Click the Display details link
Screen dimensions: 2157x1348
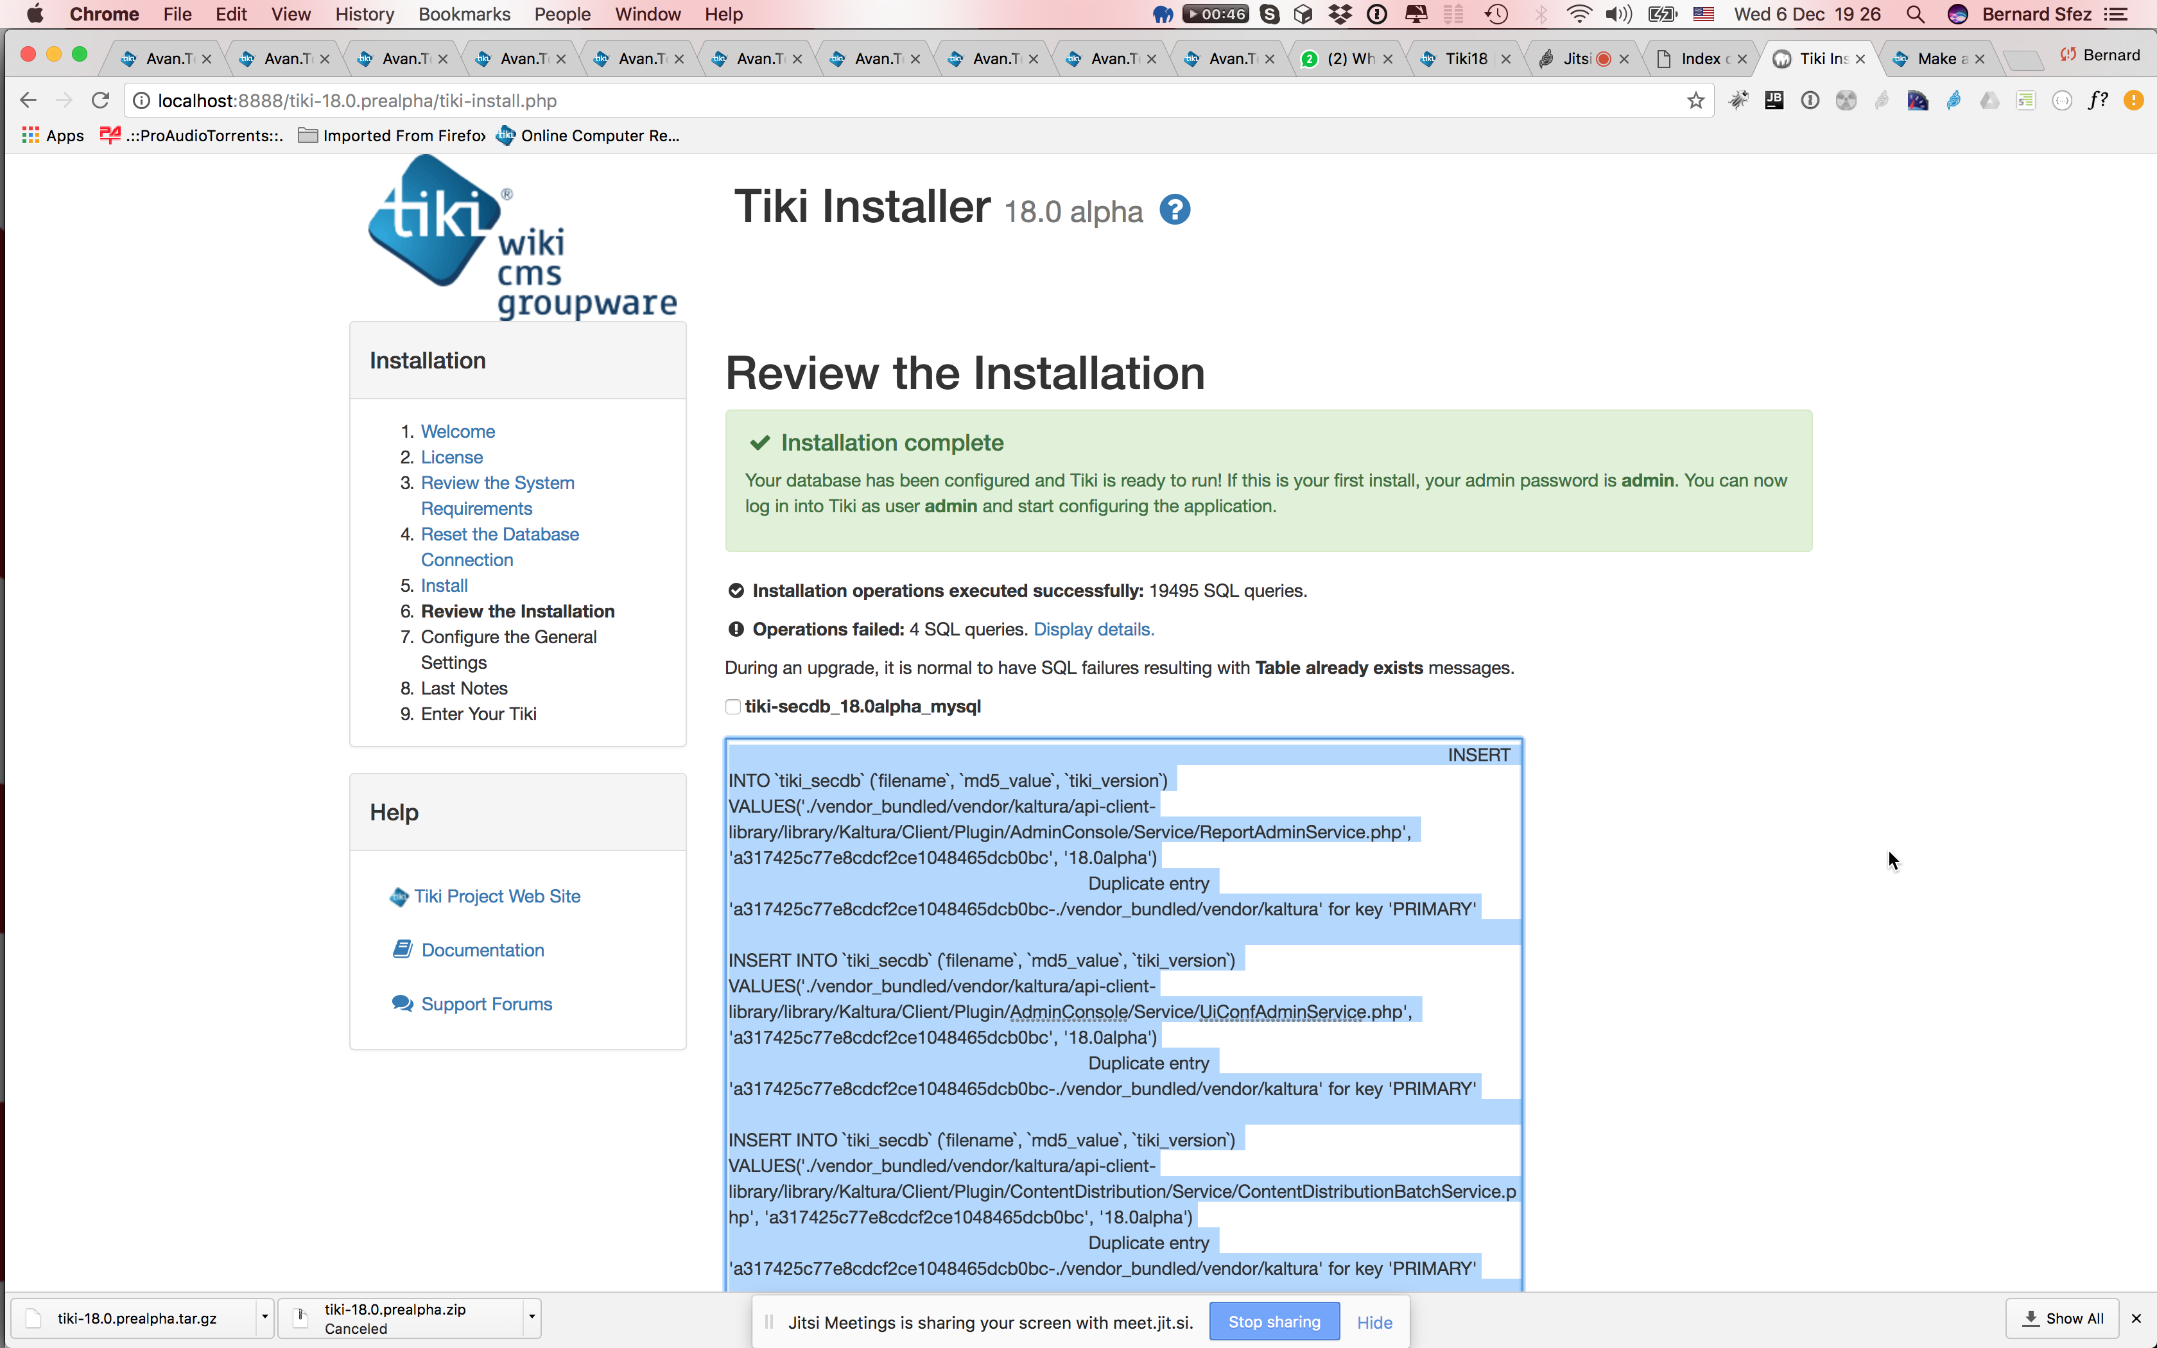click(x=1094, y=630)
